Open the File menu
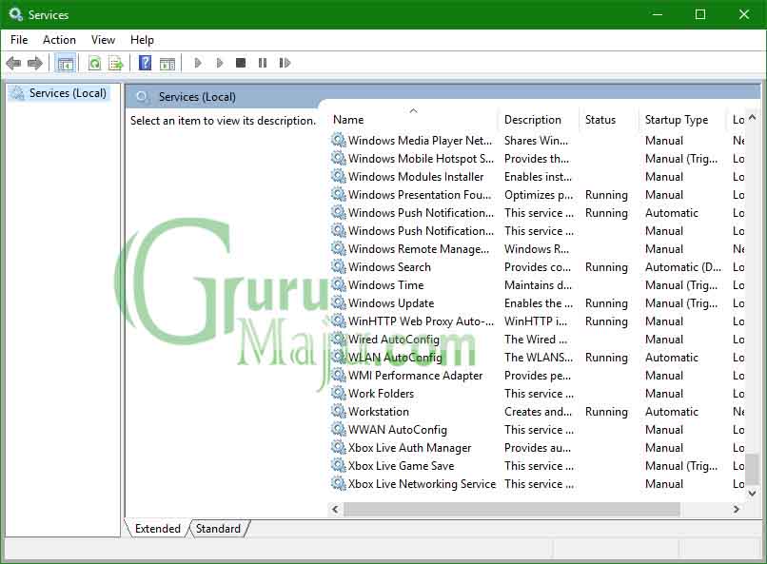Image resolution: width=767 pixels, height=564 pixels. tap(19, 40)
